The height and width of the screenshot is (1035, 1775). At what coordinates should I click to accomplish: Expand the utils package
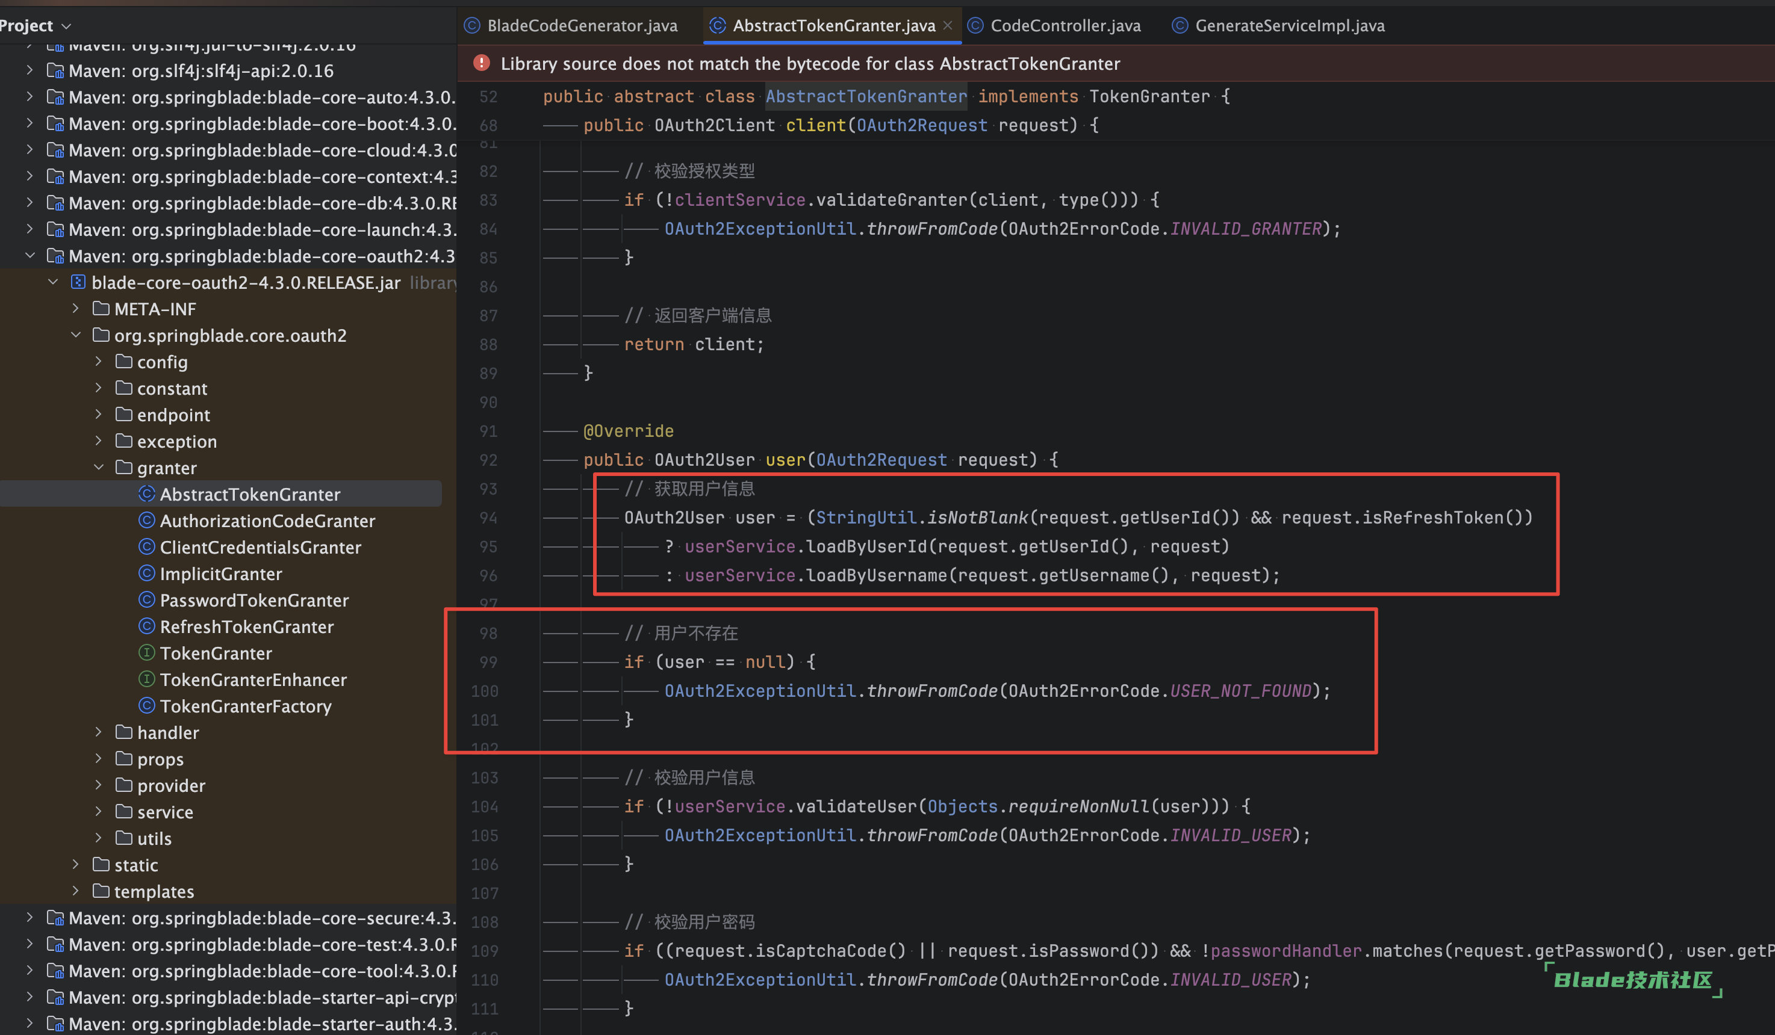coord(99,839)
